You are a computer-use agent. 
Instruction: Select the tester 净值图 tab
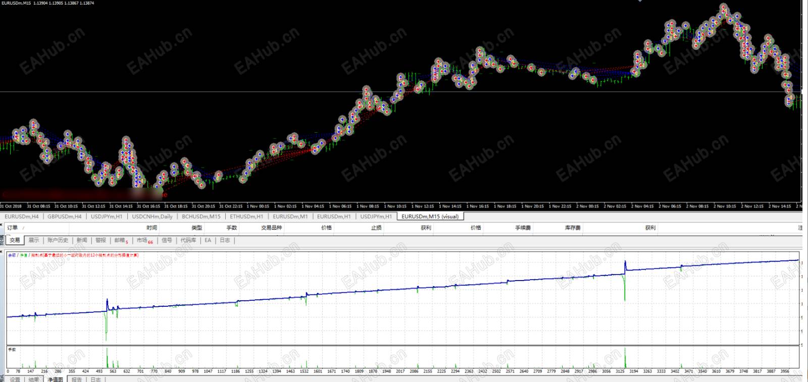[56, 379]
